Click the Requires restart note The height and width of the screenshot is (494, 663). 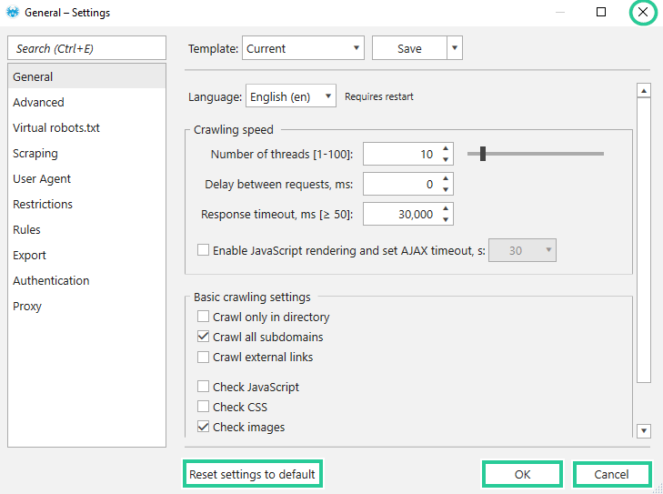tap(379, 96)
